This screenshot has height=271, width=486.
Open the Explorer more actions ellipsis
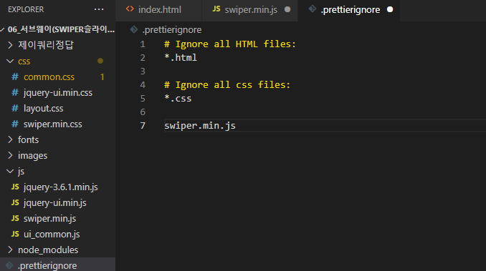(x=99, y=9)
